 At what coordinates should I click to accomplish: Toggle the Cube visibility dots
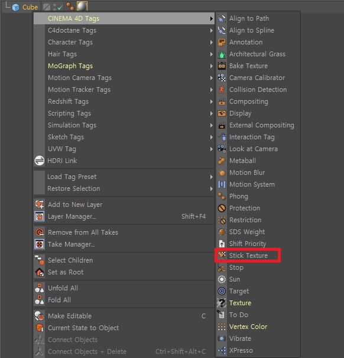click(54, 7)
